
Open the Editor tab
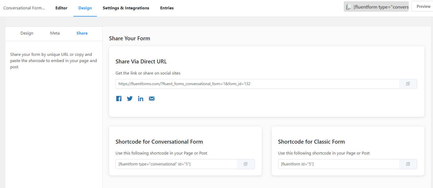click(x=61, y=8)
